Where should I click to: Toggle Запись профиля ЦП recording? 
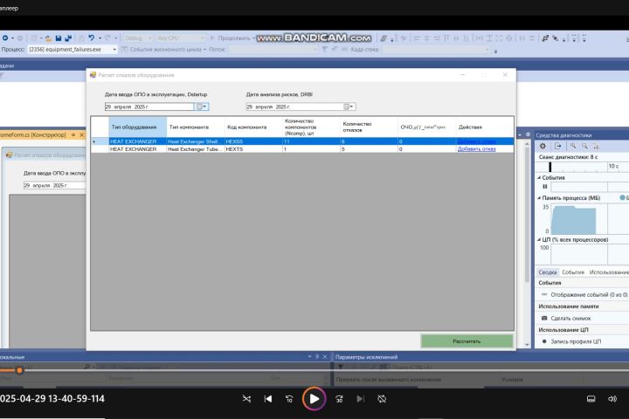coord(576,341)
